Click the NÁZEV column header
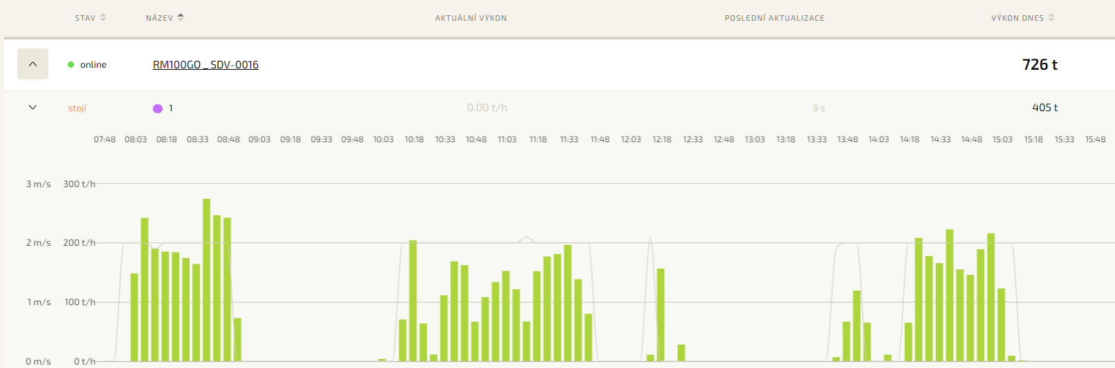This screenshot has width=1115, height=368. [160, 18]
